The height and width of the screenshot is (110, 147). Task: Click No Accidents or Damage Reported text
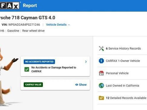[54, 69]
